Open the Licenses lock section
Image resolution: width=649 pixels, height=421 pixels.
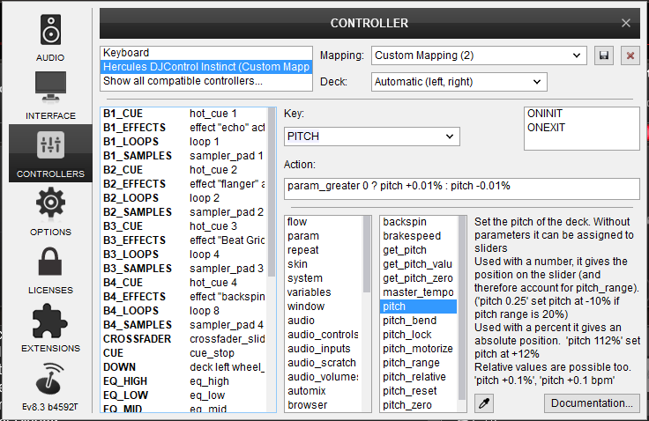click(50, 270)
